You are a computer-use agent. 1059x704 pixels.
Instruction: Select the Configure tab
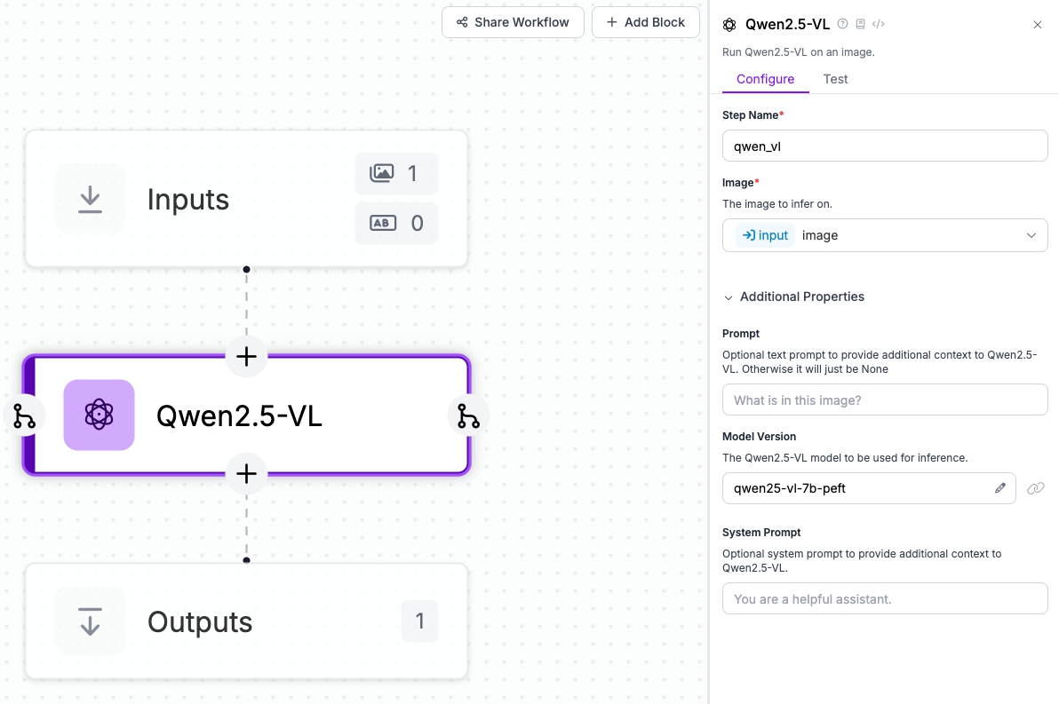point(765,79)
